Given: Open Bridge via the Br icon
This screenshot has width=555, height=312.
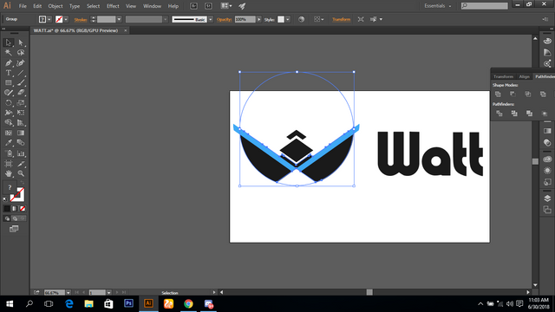Looking at the screenshot, I should (x=193, y=6).
